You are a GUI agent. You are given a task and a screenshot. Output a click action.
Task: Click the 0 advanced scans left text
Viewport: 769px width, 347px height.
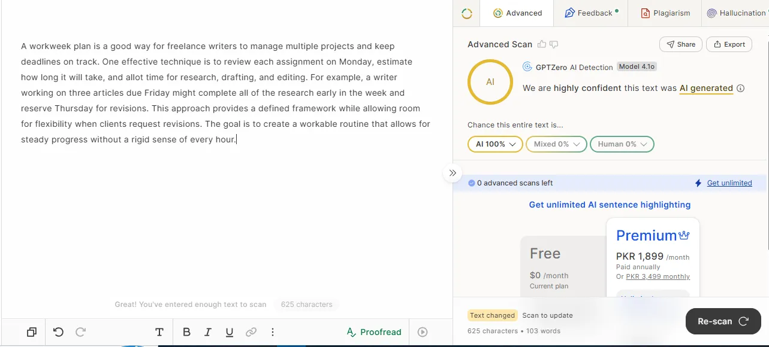click(515, 183)
